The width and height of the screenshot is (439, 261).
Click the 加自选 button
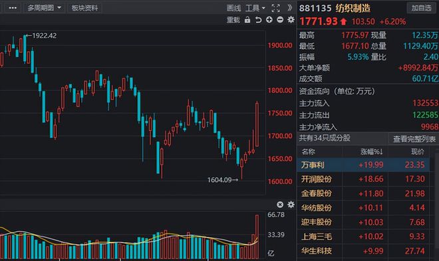pos(421,8)
